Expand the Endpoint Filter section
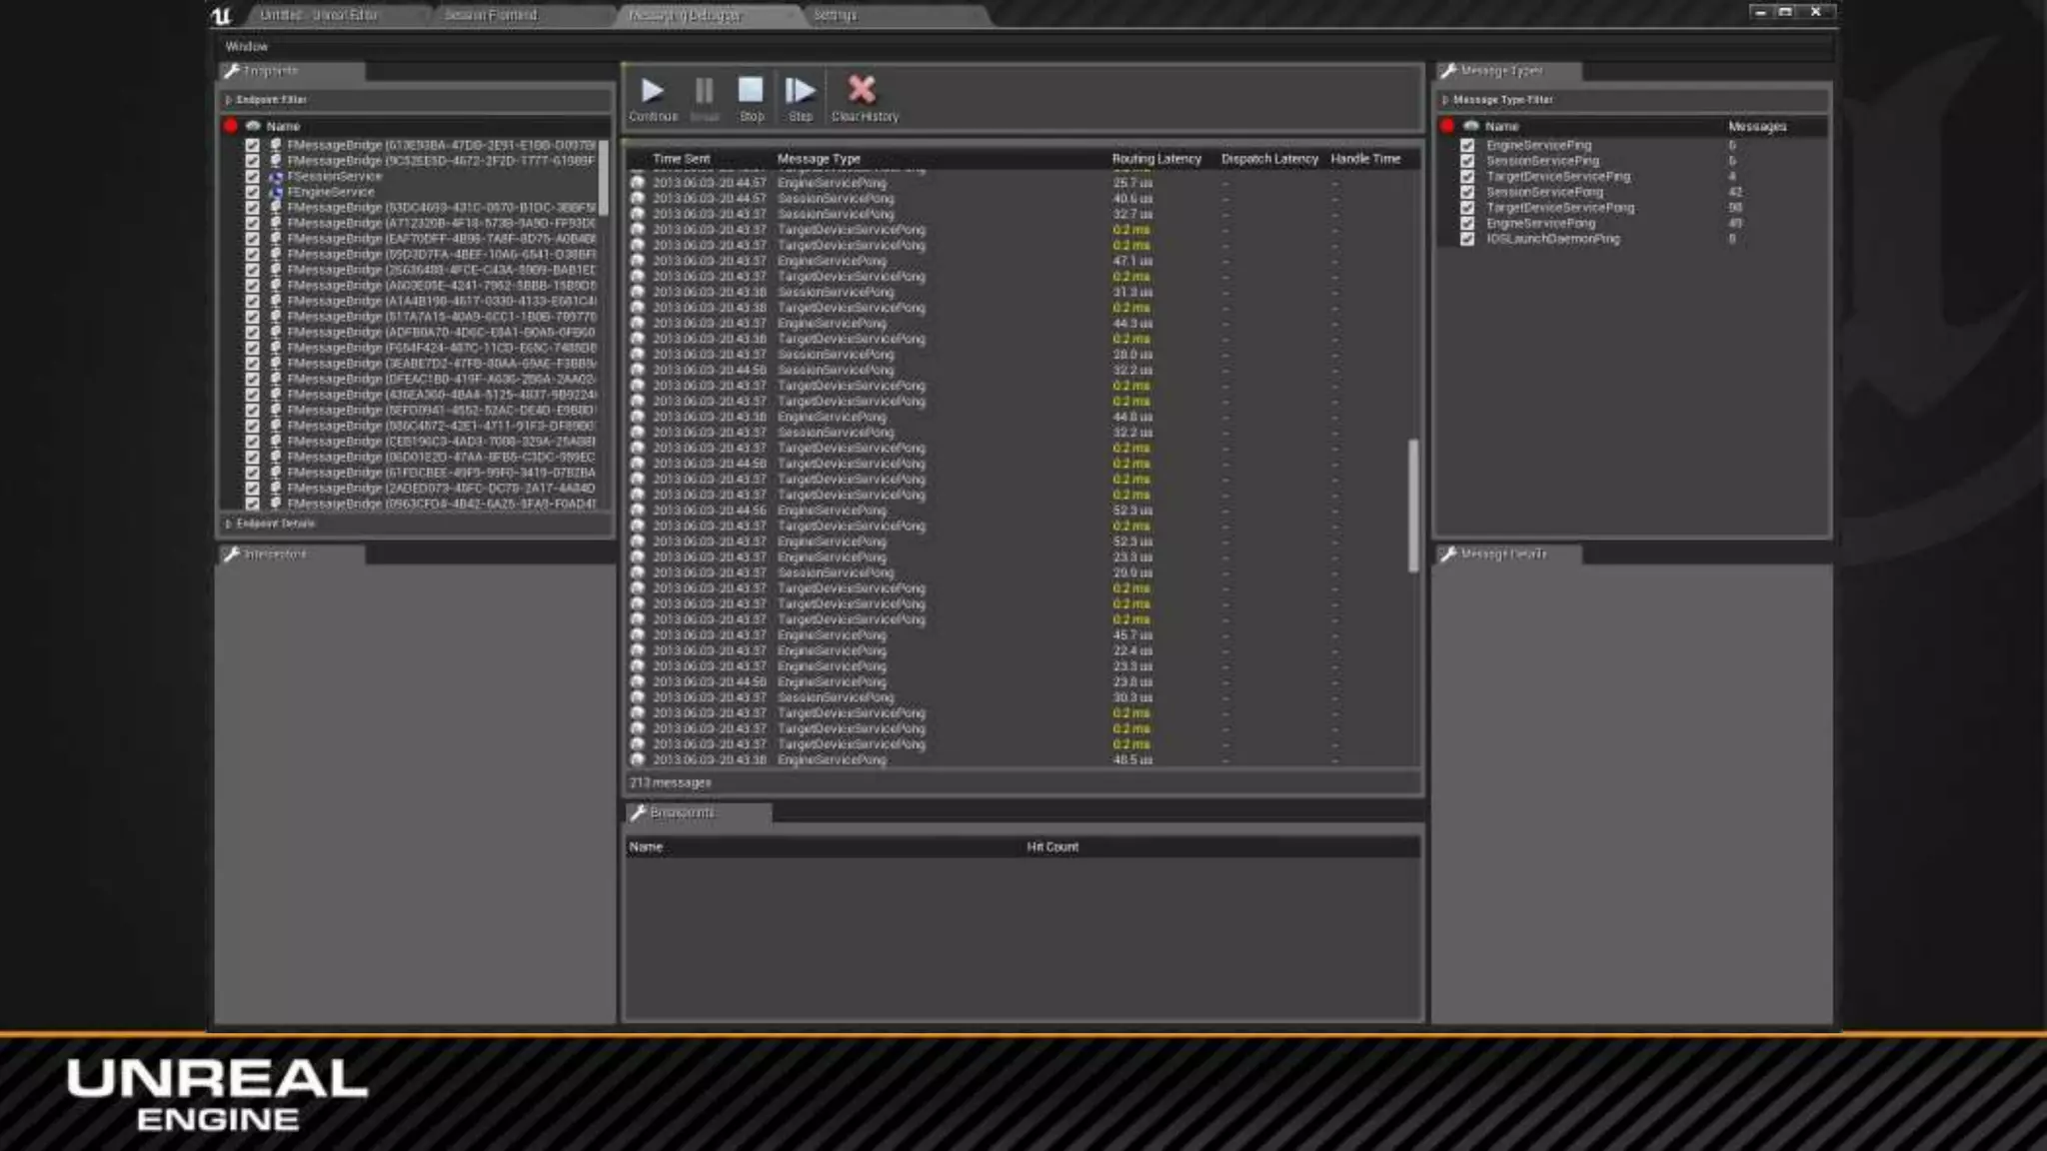2047x1151 pixels. point(229,100)
